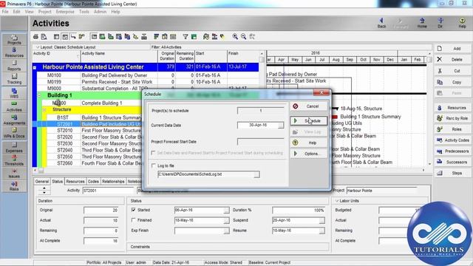Viewport: 473px width, 266px height.
Task: Open the Finished date picker
Action: [226, 221]
